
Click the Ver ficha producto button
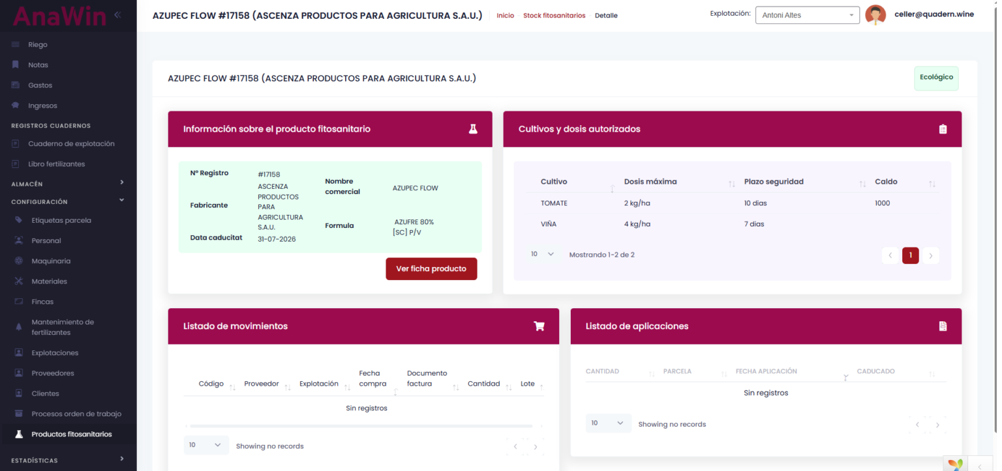click(x=431, y=268)
